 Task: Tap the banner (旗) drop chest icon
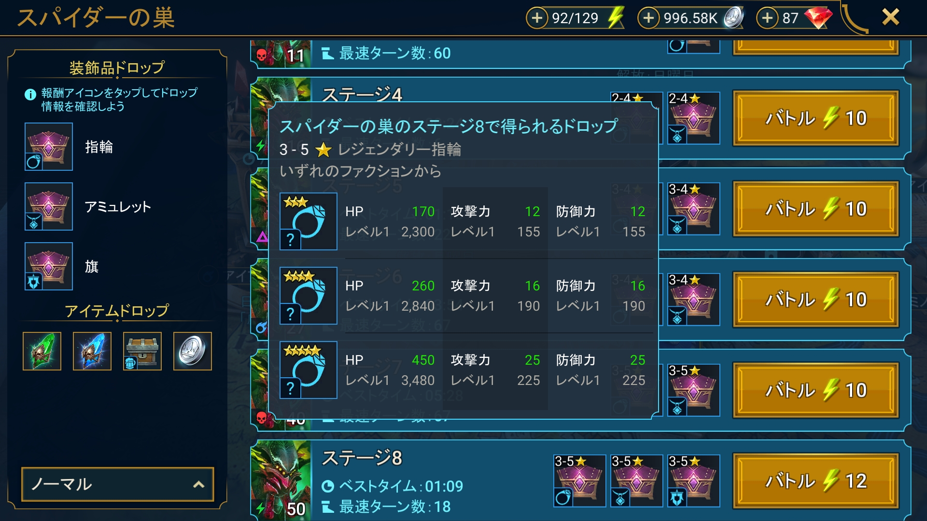tap(49, 266)
